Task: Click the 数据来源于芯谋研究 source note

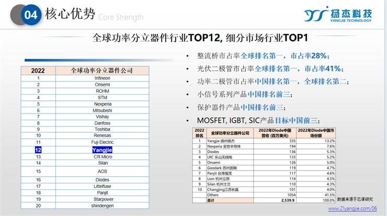Action: coord(355,199)
